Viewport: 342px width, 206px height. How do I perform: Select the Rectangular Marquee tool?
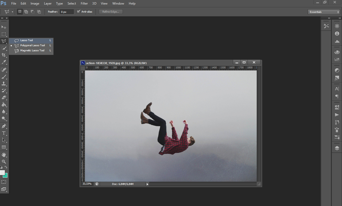4,34
